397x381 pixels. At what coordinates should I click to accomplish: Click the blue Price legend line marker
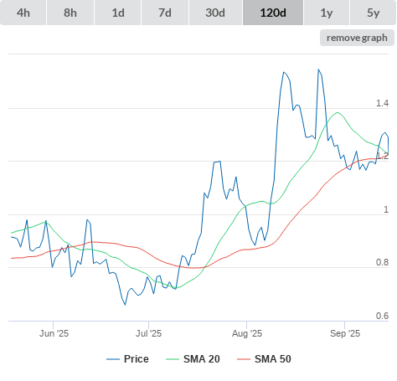113,359
